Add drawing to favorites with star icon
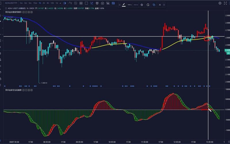This screenshot has height=144, width=230. 142,5
